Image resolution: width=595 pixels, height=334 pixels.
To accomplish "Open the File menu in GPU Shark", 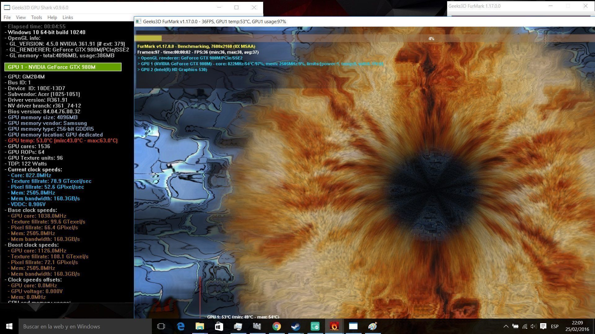I will point(7,17).
